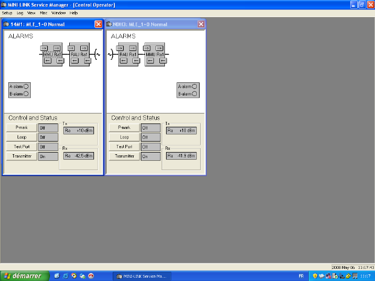Click lower-left left-arrow on NDH3 MMU Ra1 block
Screen dimensions: 375x281
150,60
